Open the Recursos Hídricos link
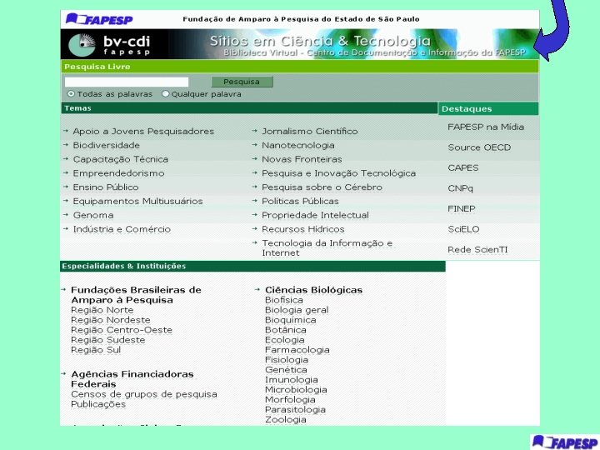This screenshot has height=450, width=600. [303, 229]
